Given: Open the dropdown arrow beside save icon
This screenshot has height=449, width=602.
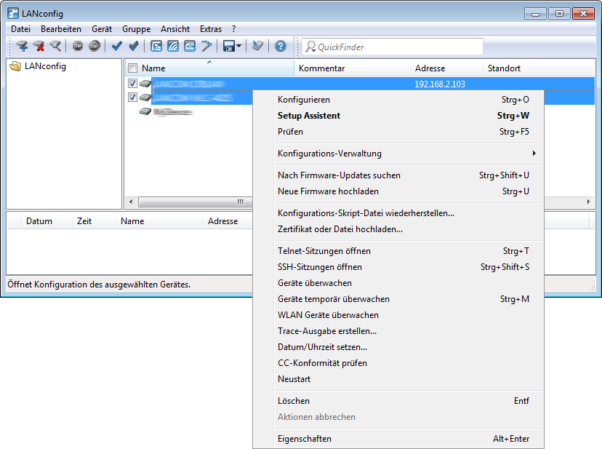Looking at the screenshot, I should (x=239, y=47).
